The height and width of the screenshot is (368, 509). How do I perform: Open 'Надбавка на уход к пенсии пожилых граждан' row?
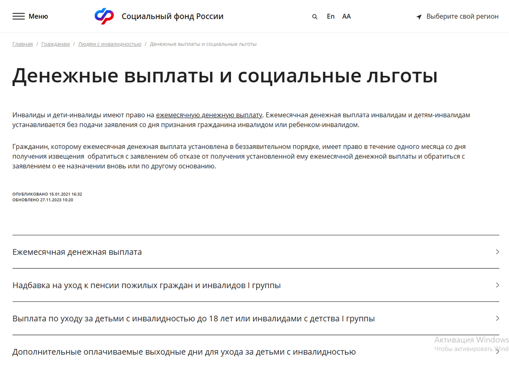coord(256,285)
